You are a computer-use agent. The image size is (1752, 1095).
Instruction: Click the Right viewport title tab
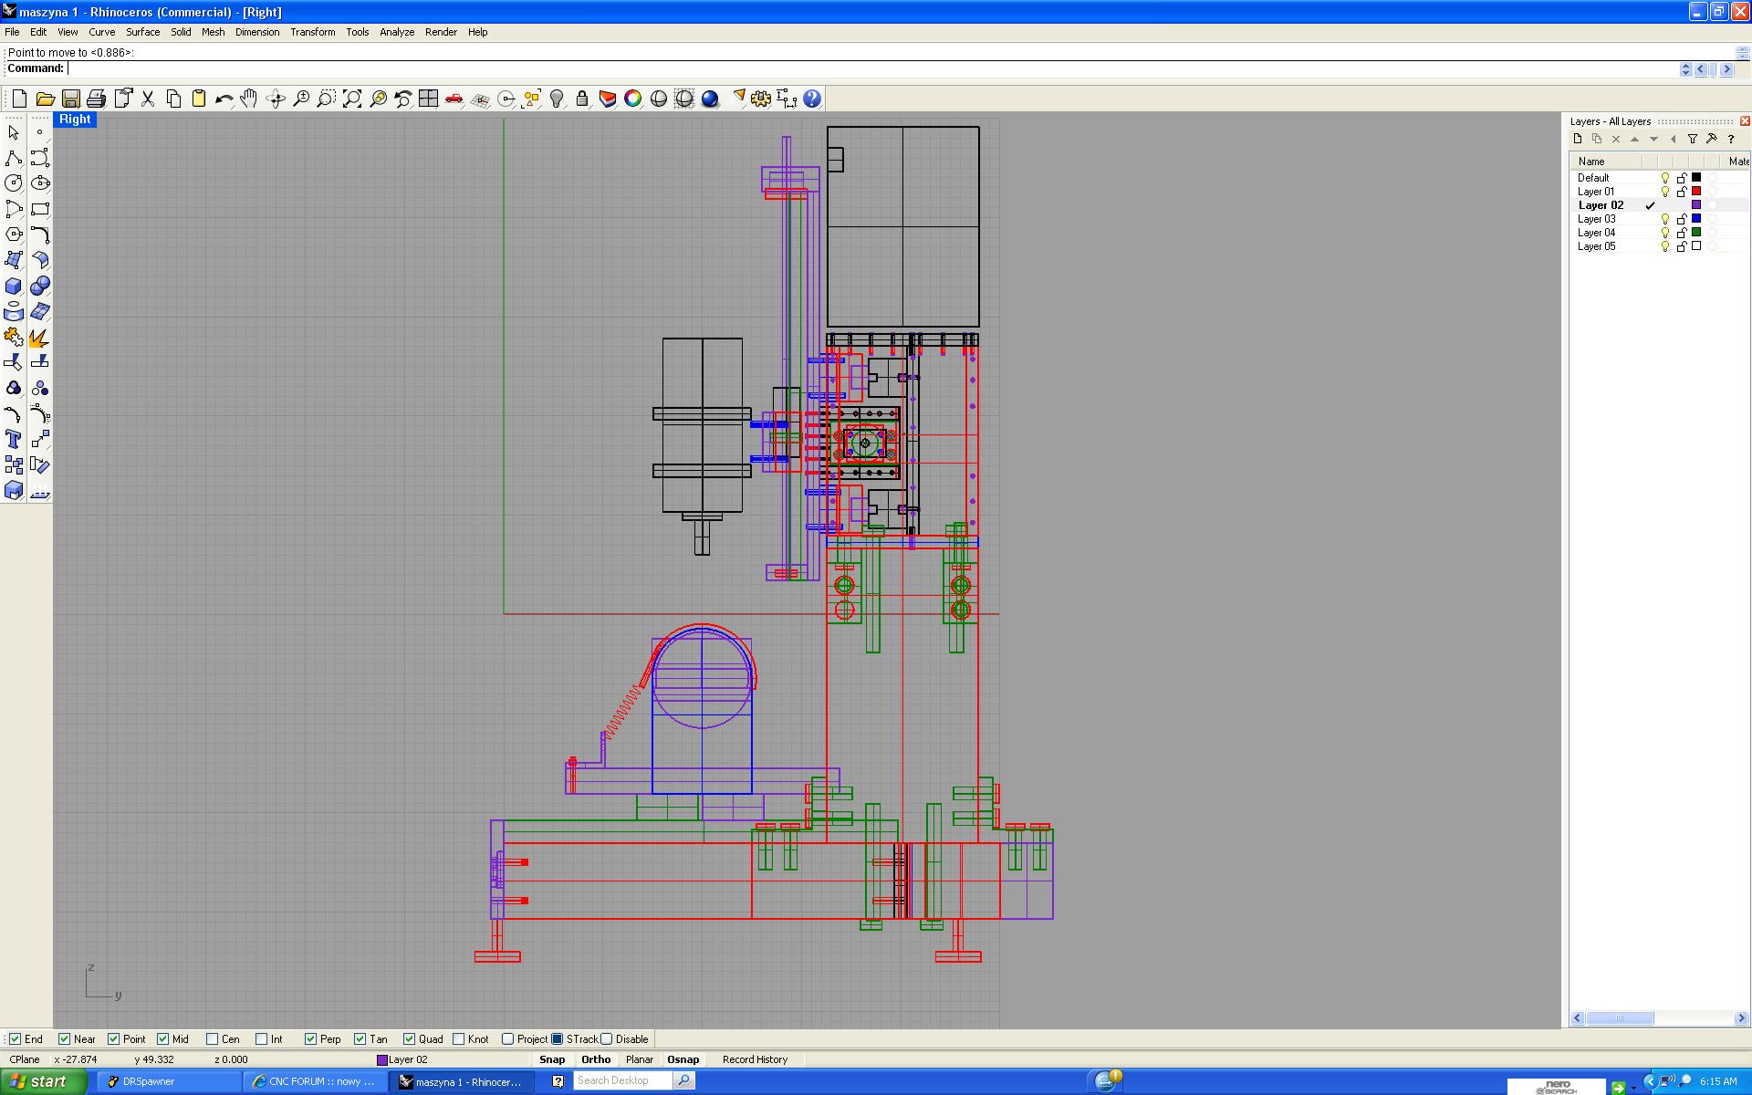coord(75,120)
